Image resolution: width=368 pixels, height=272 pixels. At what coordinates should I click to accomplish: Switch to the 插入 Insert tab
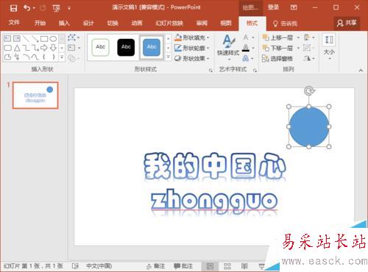tap(64, 23)
